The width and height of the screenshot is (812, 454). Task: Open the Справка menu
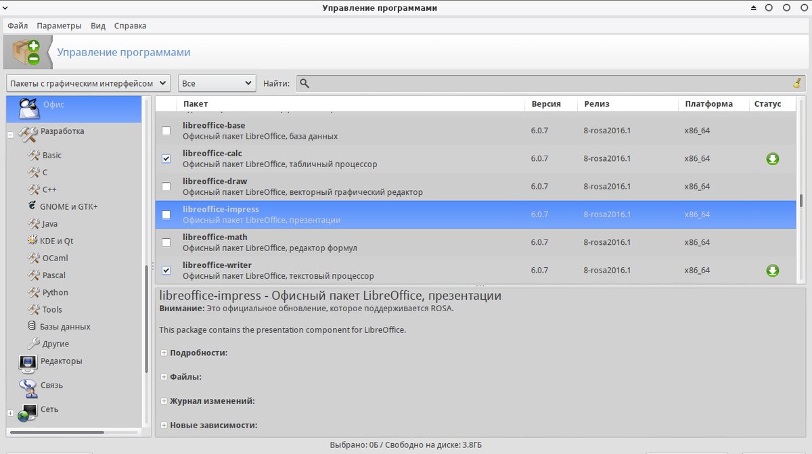(x=130, y=26)
